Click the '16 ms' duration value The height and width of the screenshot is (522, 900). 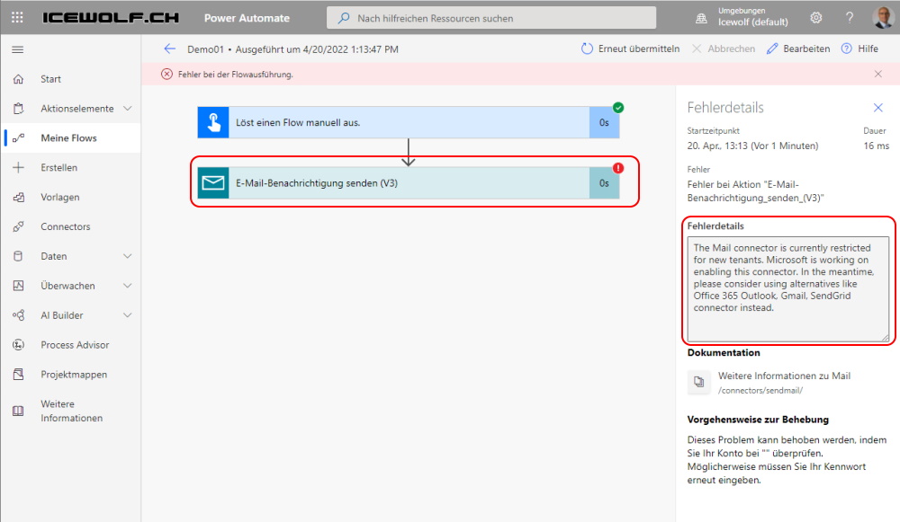877,146
